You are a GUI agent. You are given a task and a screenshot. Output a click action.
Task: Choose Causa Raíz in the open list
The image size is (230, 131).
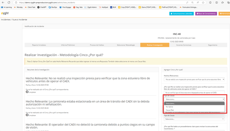pyautogui.click(x=194, y=110)
